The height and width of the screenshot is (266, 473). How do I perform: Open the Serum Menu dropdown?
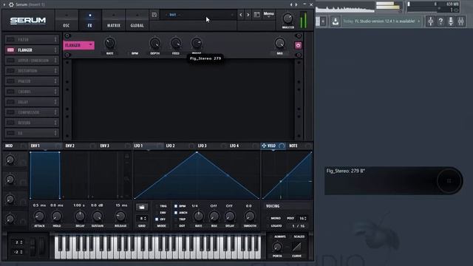coord(268,14)
